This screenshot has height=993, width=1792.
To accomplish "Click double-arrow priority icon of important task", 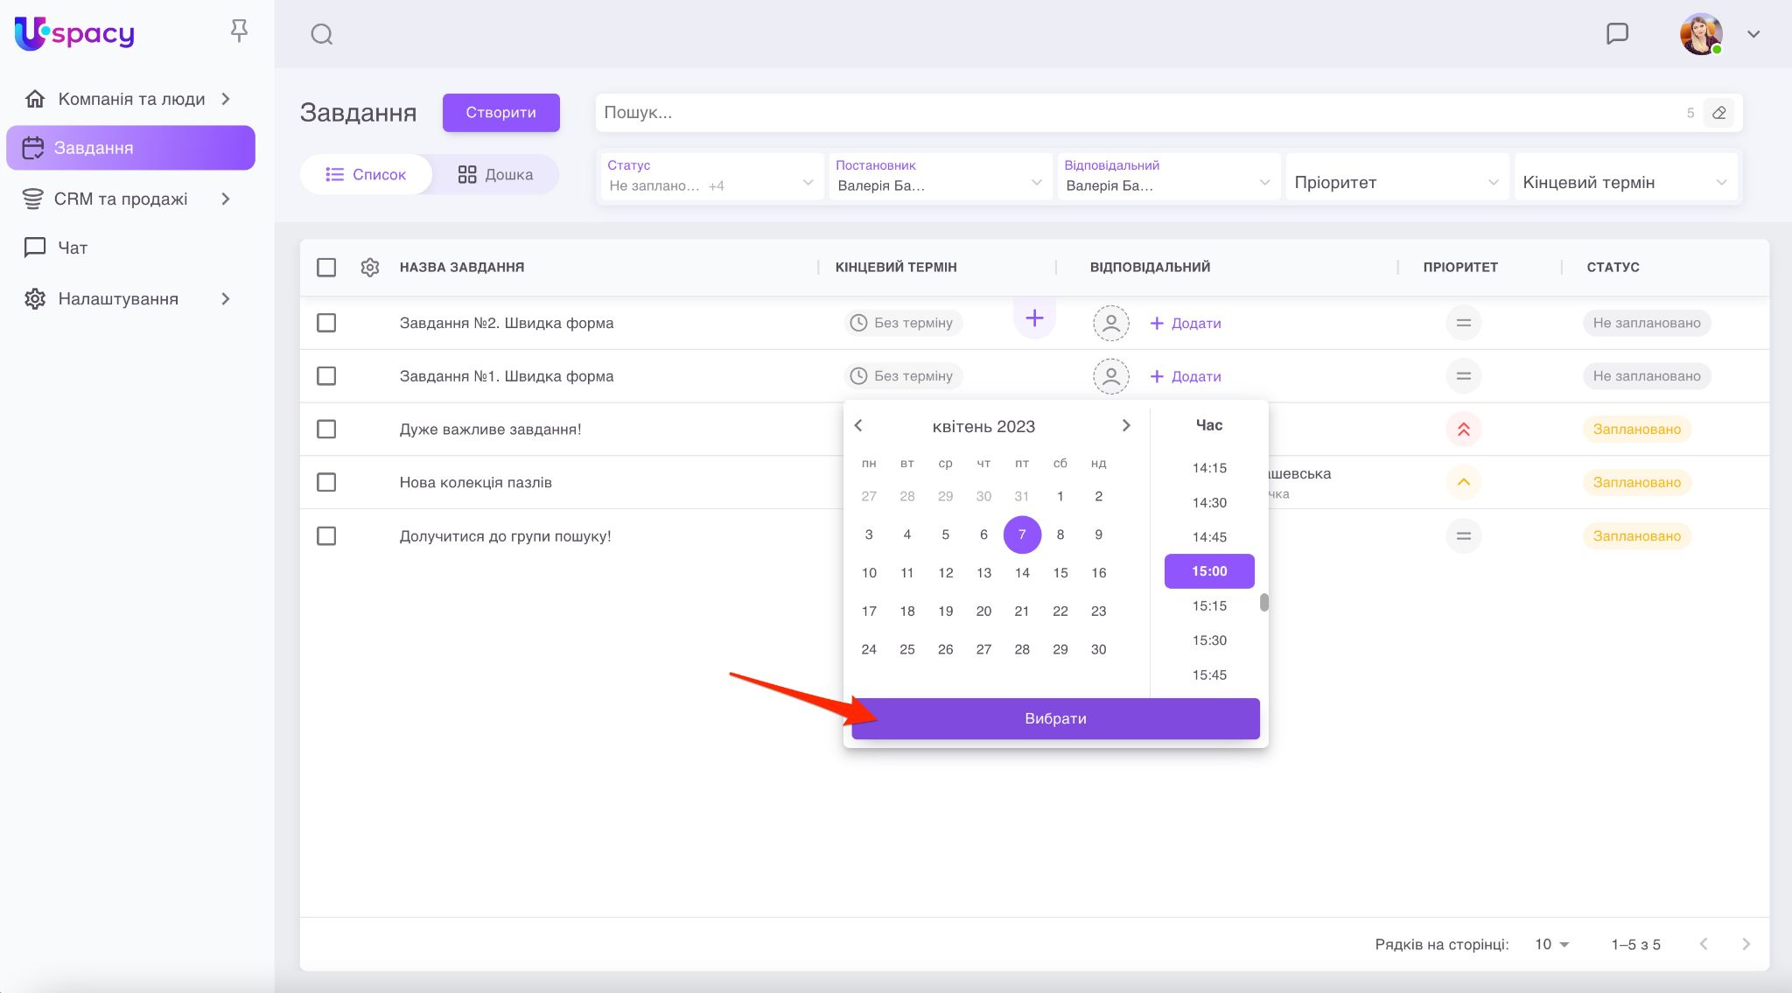I will (x=1463, y=430).
